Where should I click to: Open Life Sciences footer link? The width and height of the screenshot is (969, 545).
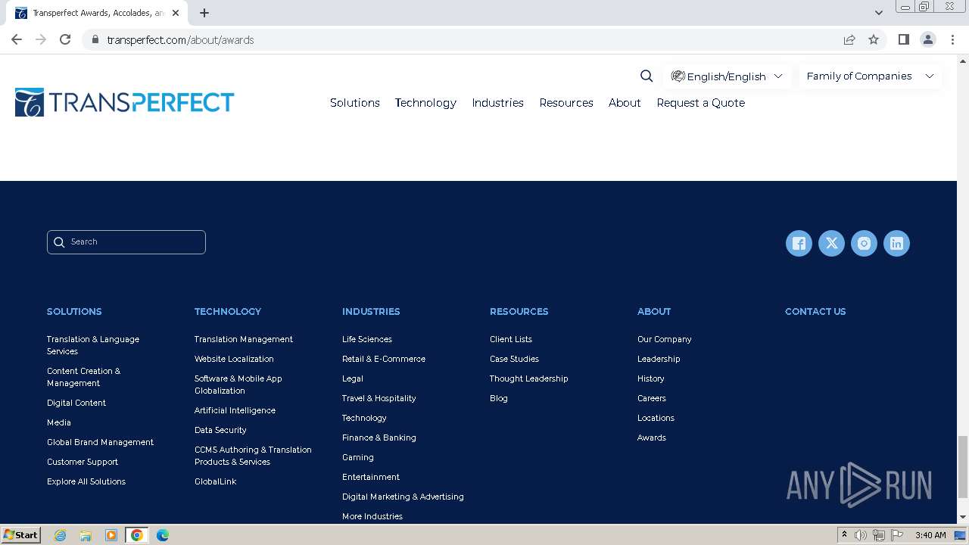point(367,339)
